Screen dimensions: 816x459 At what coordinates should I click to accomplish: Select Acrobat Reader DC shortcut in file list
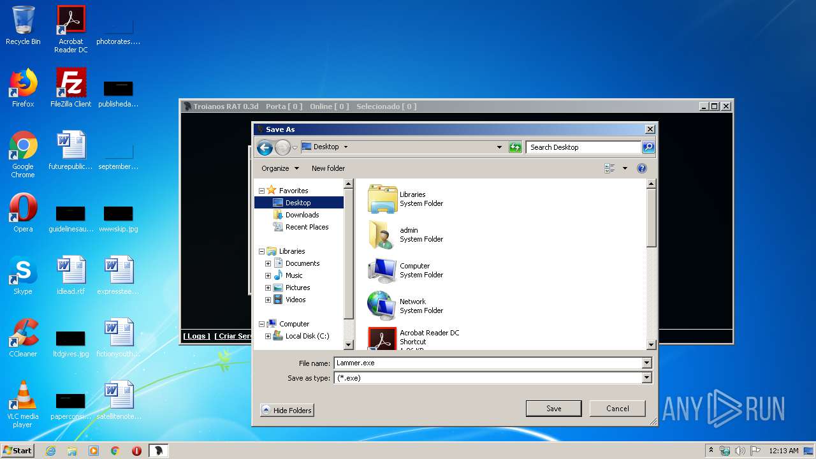[x=382, y=339]
